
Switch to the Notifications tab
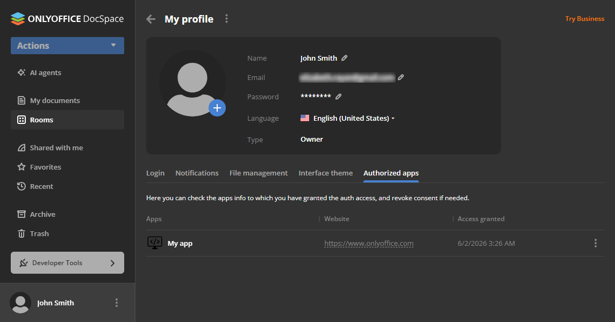point(197,173)
